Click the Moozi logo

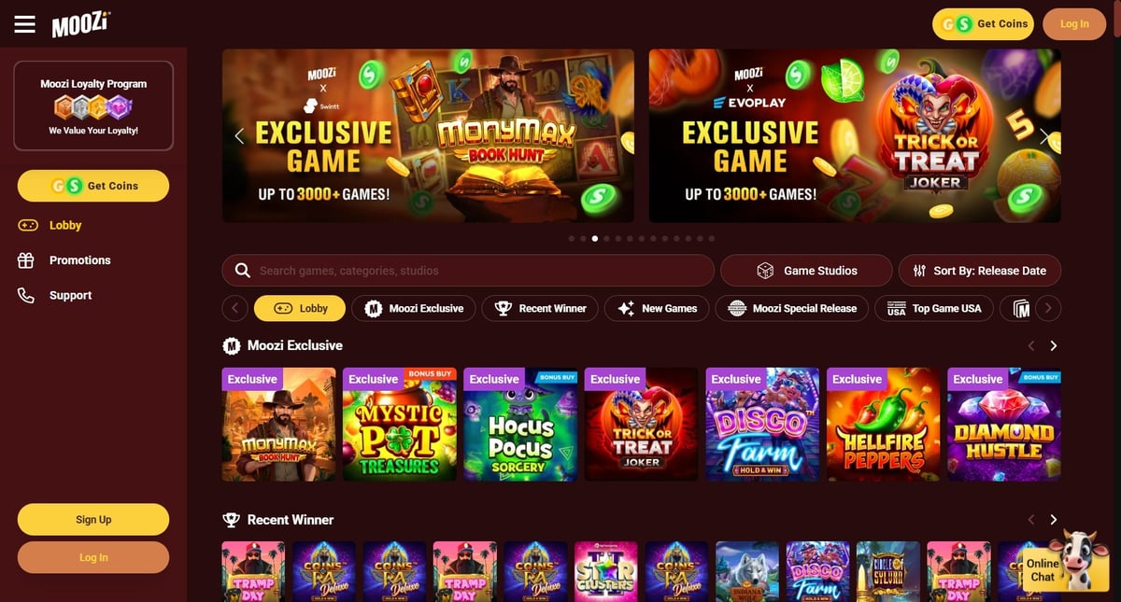(x=80, y=23)
